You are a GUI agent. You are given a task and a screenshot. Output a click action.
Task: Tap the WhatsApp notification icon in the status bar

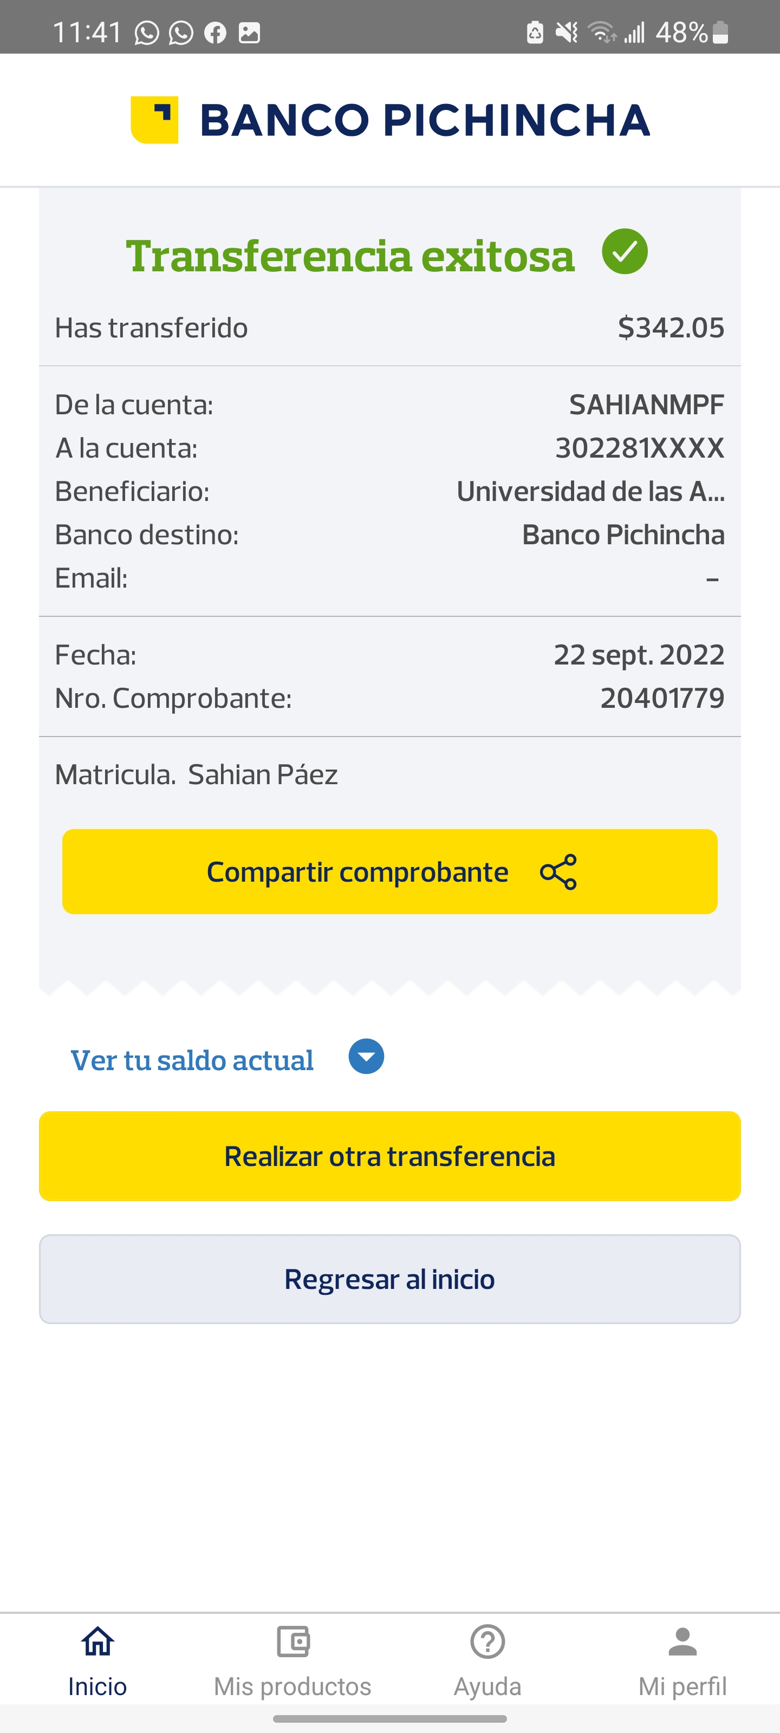(147, 32)
